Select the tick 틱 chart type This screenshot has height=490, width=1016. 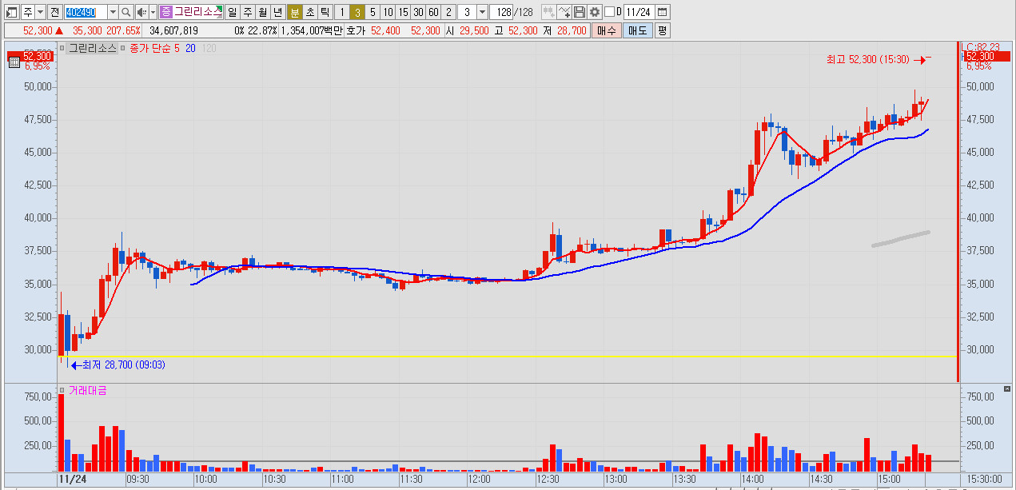point(325,12)
